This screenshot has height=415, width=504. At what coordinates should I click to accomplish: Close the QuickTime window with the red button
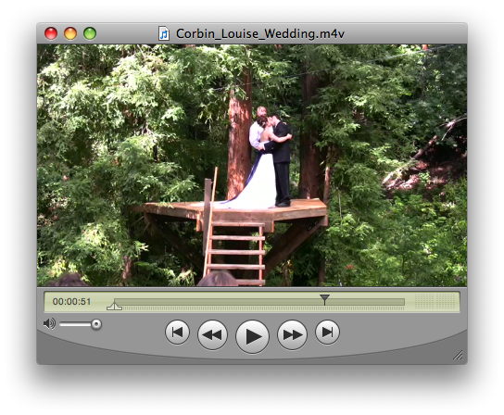tap(51, 33)
